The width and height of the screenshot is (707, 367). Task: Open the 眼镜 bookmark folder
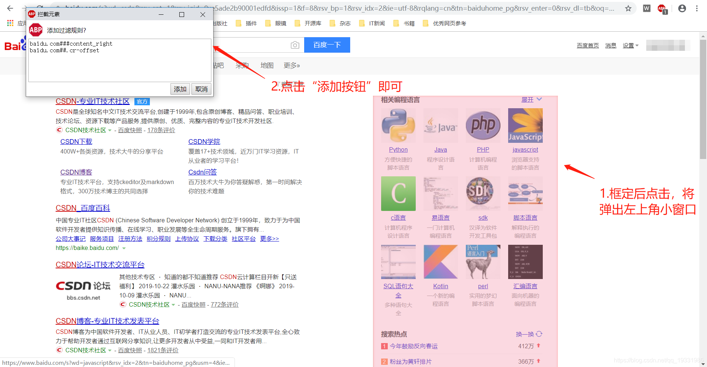coord(276,23)
